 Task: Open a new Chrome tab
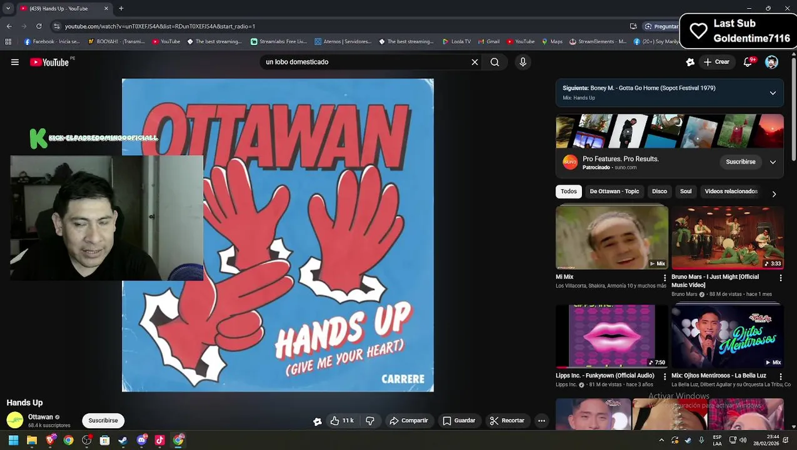pos(121,8)
